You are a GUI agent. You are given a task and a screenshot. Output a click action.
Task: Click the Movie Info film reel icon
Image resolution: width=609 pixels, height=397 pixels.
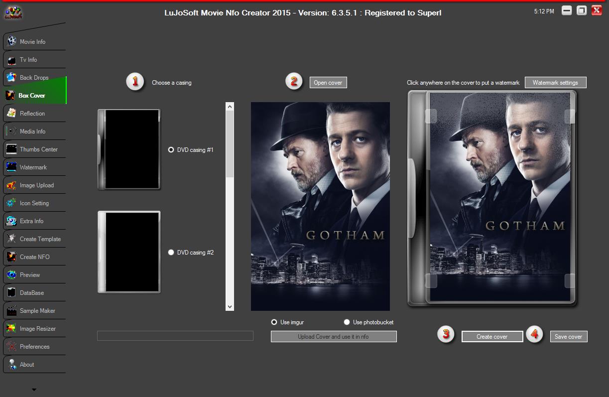point(11,41)
